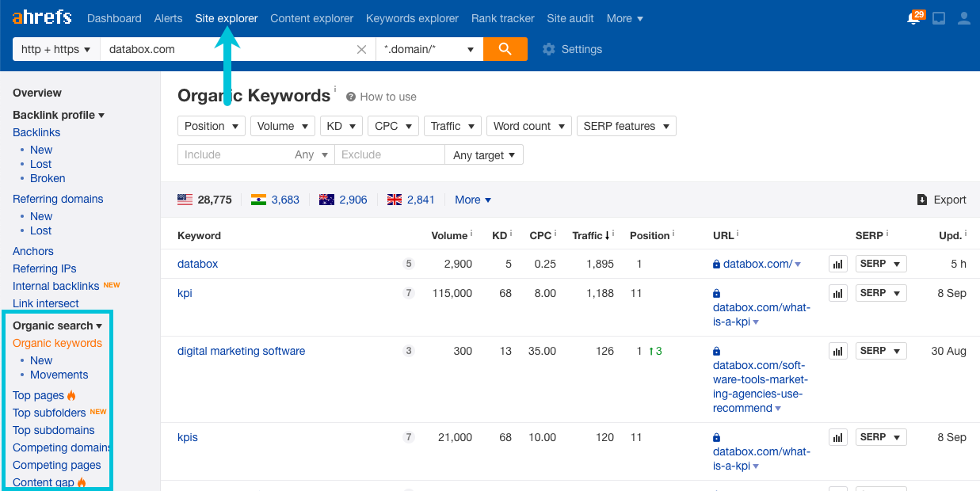Select the United States flag count 28,775
The image size is (980, 491).
coord(204,200)
